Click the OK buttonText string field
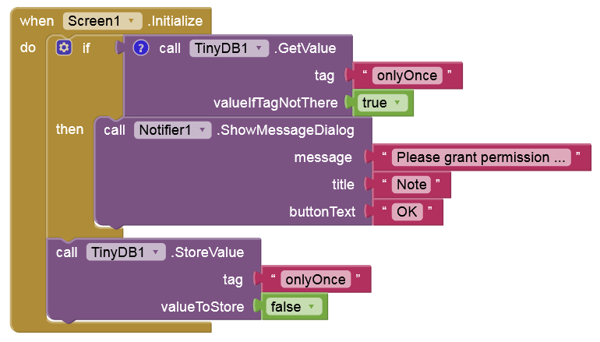The height and width of the screenshot is (342, 600). click(404, 212)
